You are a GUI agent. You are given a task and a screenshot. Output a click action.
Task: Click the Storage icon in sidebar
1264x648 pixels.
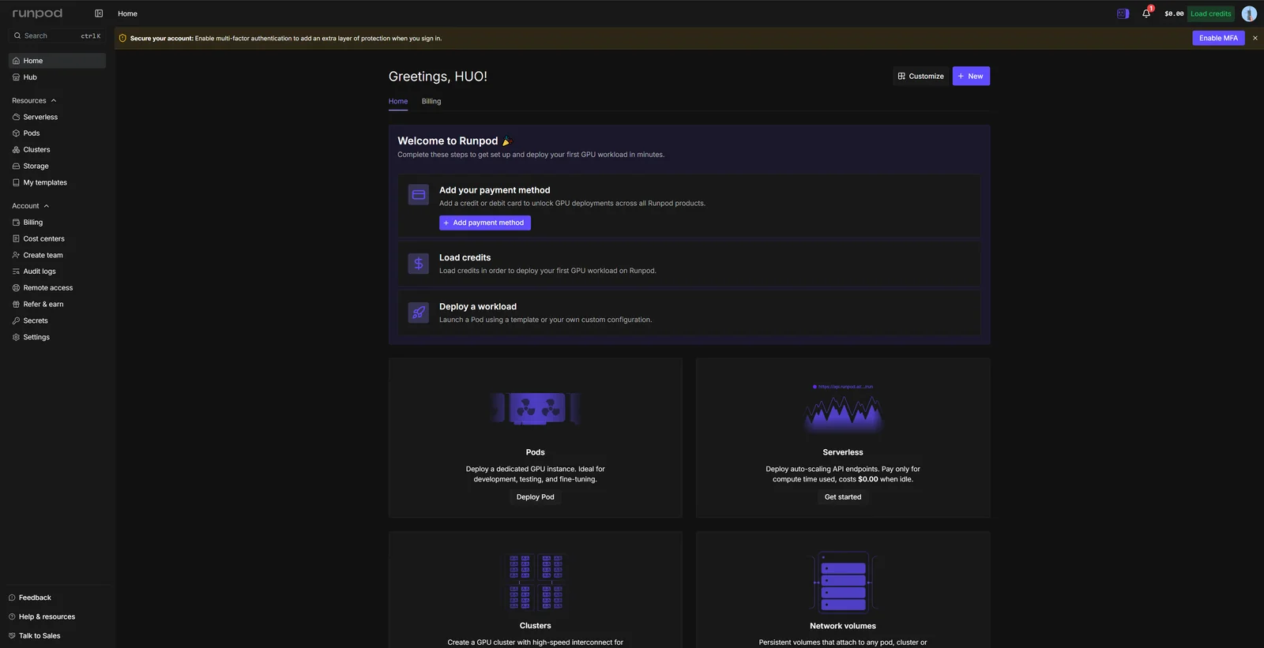point(16,167)
